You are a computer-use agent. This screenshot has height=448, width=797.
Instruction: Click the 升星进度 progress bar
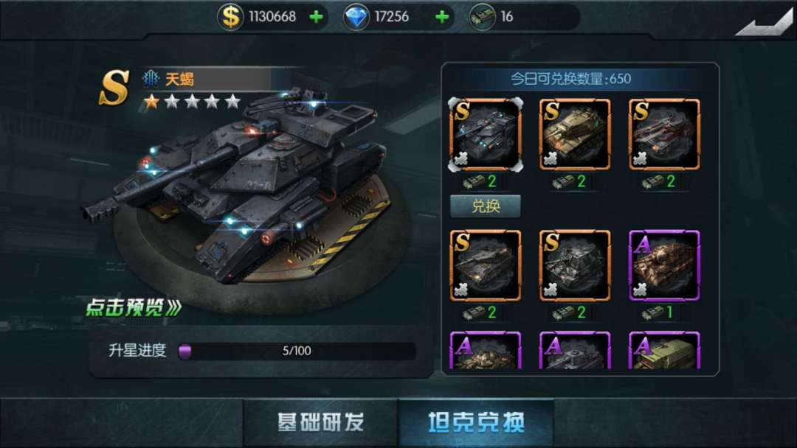coord(297,351)
